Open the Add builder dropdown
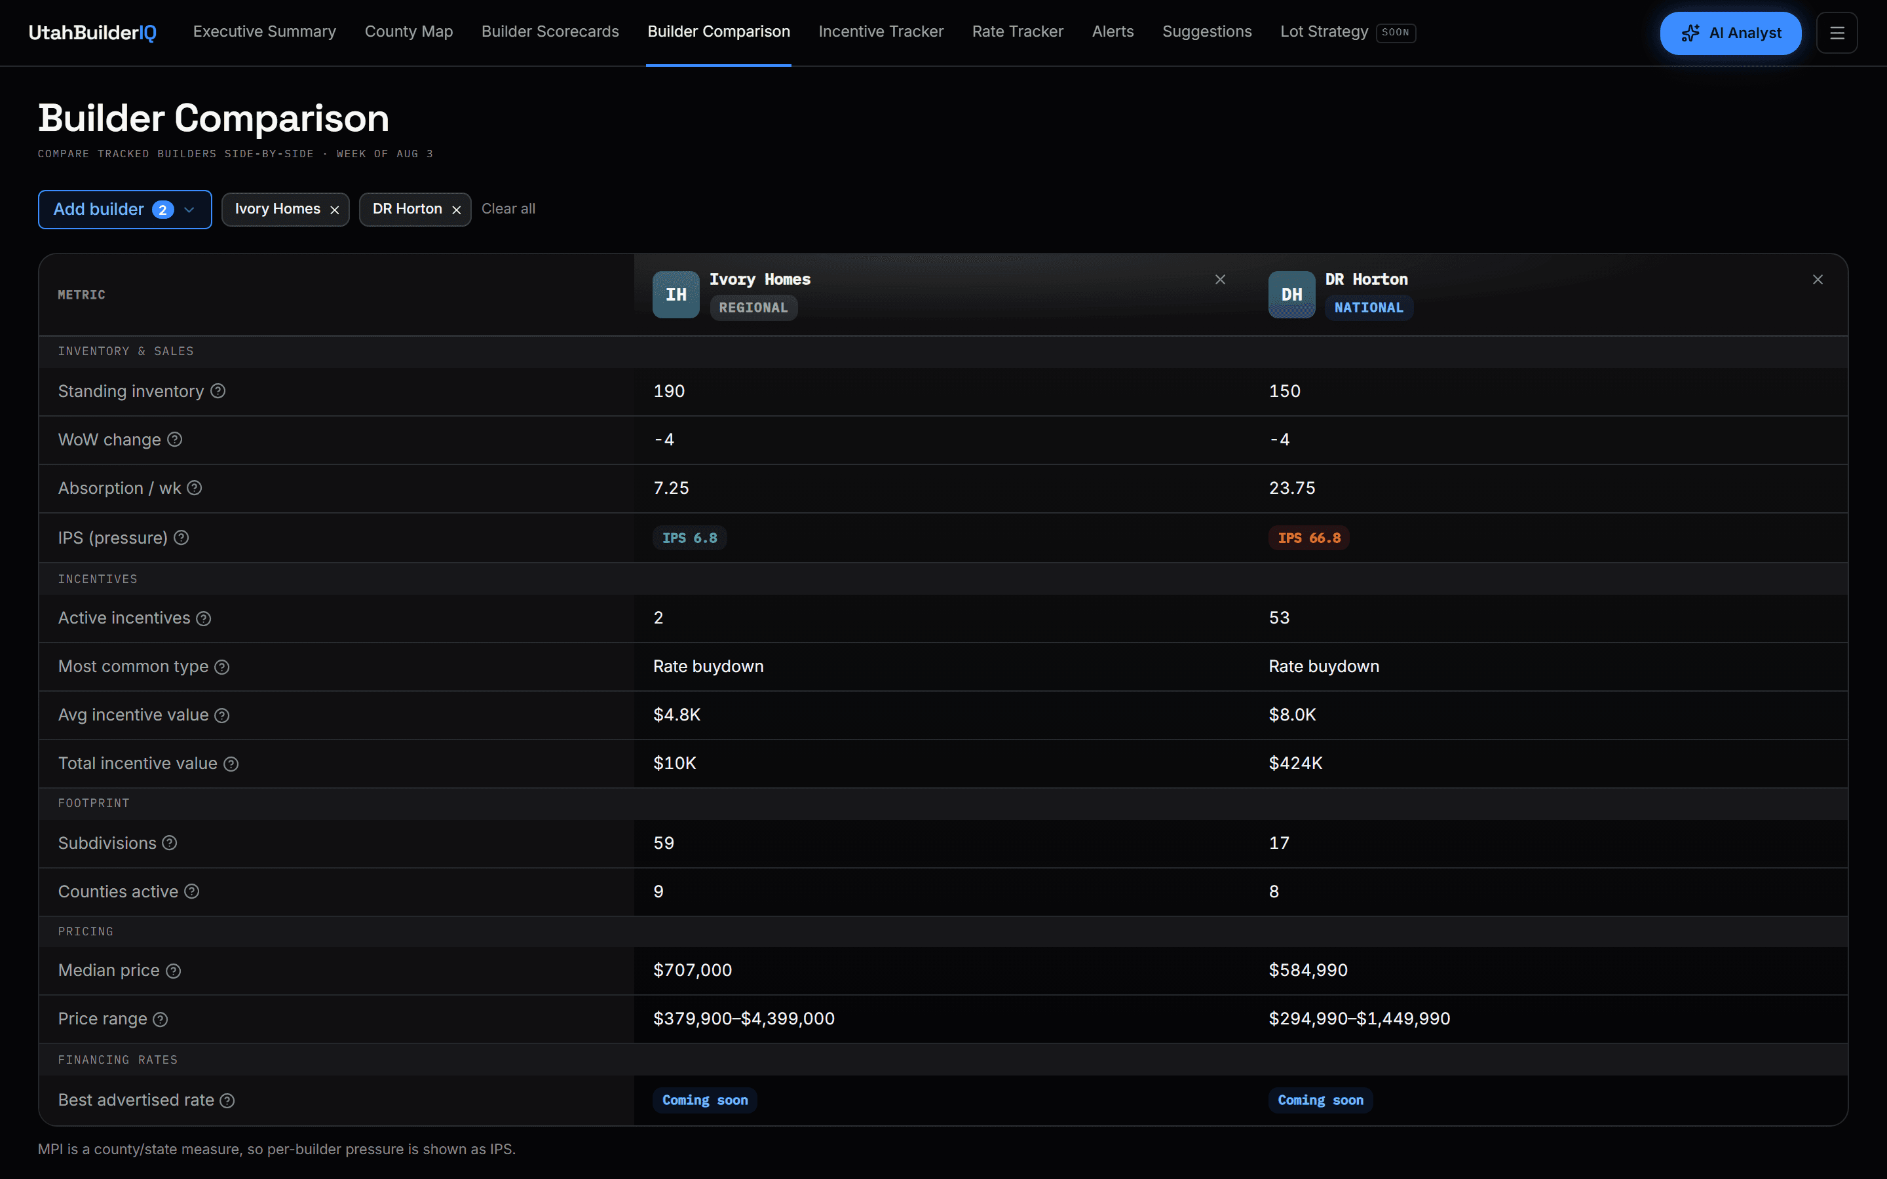Screen dimensions: 1887x1179 (x=124, y=209)
